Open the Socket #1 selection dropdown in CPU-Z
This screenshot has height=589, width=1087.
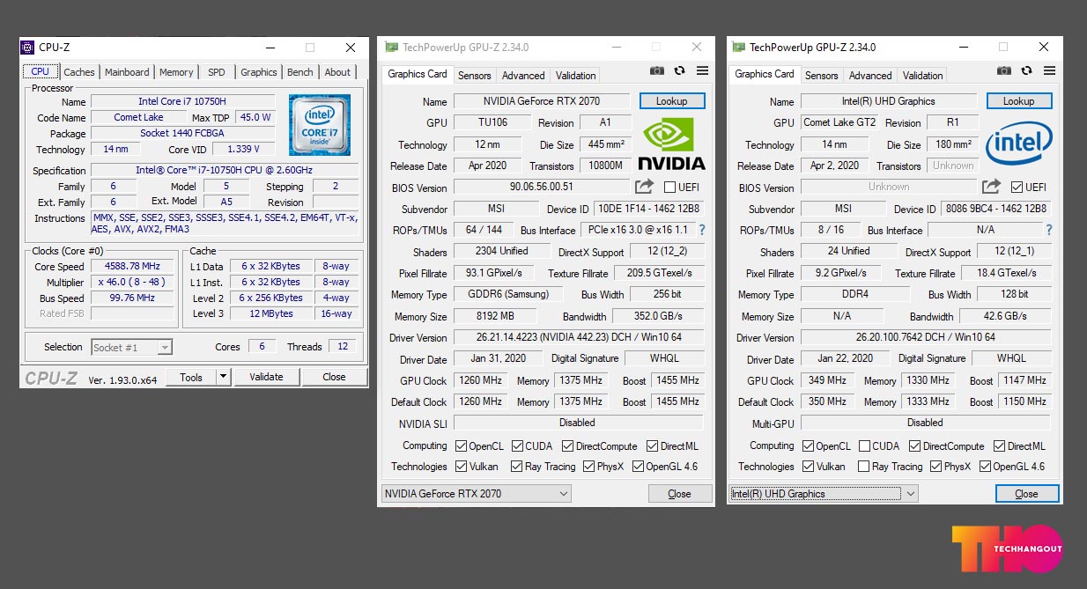(x=132, y=348)
